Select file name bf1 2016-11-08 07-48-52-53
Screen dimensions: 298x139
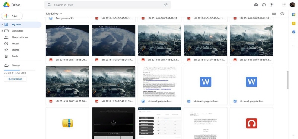[x=163, y=60]
